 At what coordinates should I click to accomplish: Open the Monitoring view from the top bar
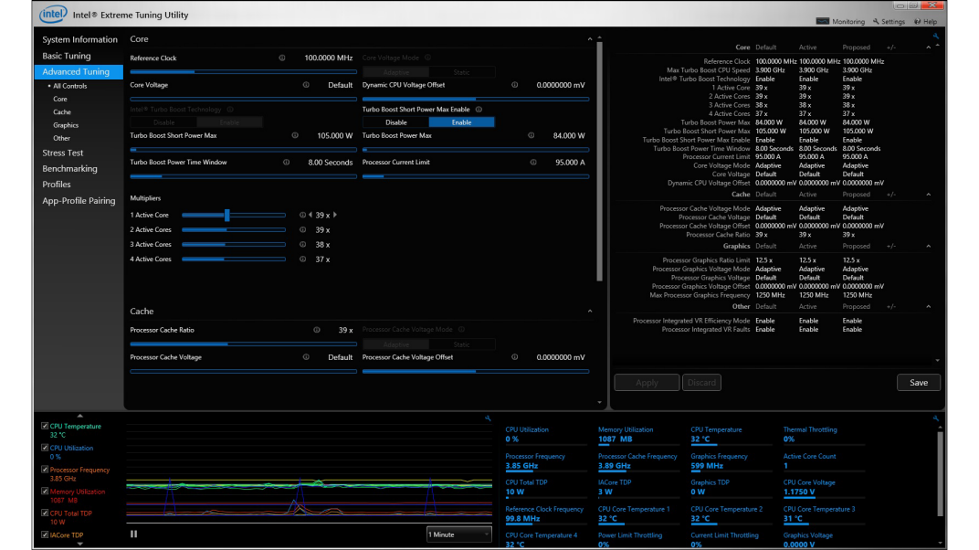point(840,21)
